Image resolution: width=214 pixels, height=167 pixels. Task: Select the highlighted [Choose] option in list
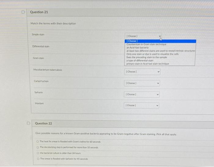point(160,41)
